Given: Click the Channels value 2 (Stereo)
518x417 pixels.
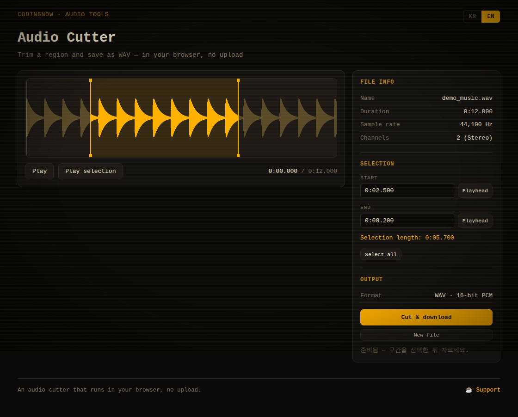Looking at the screenshot, I should pos(475,138).
